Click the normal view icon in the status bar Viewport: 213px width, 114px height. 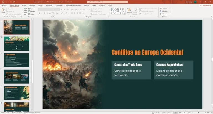(176, 113)
